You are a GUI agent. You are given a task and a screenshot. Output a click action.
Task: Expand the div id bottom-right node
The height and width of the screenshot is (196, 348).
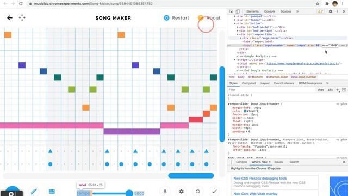(x=238, y=30)
